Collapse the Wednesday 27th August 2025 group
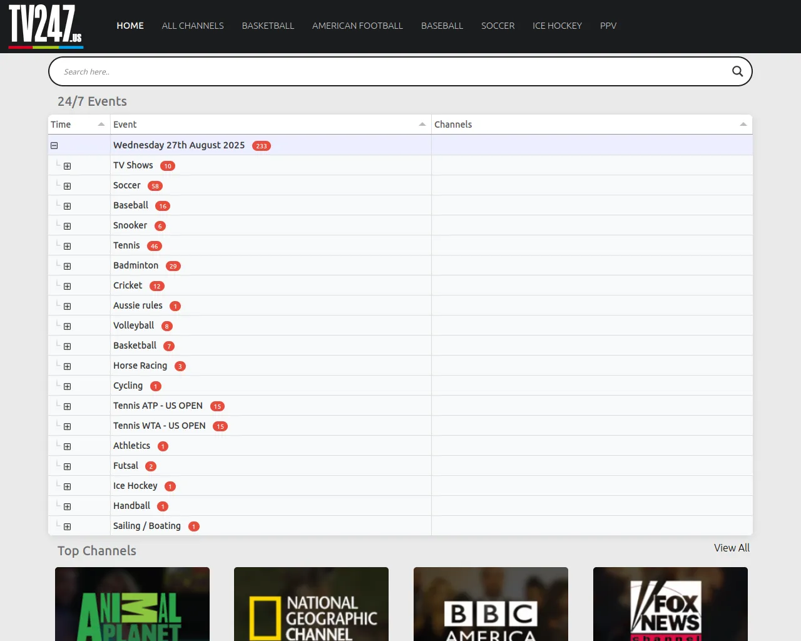The image size is (801, 641). (54, 146)
